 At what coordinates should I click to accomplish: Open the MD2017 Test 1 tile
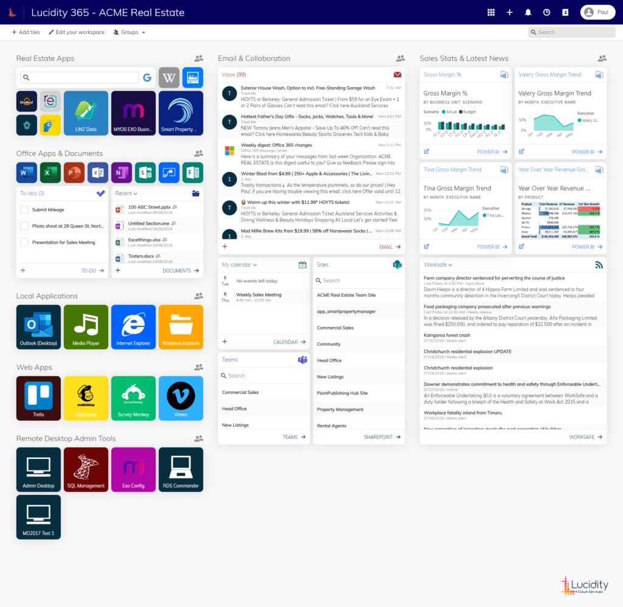[x=38, y=517]
